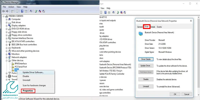Screen dimensions: 200x100
Task: Click the Update Driver... button in dialog
Action: tap(146, 66)
